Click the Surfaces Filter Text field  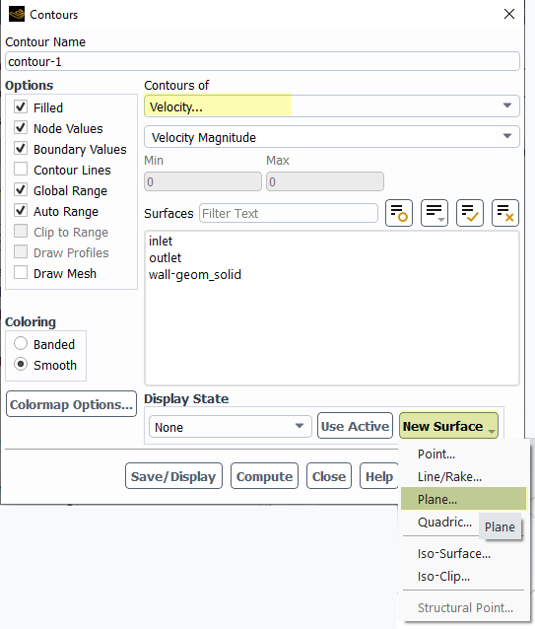click(x=289, y=213)
